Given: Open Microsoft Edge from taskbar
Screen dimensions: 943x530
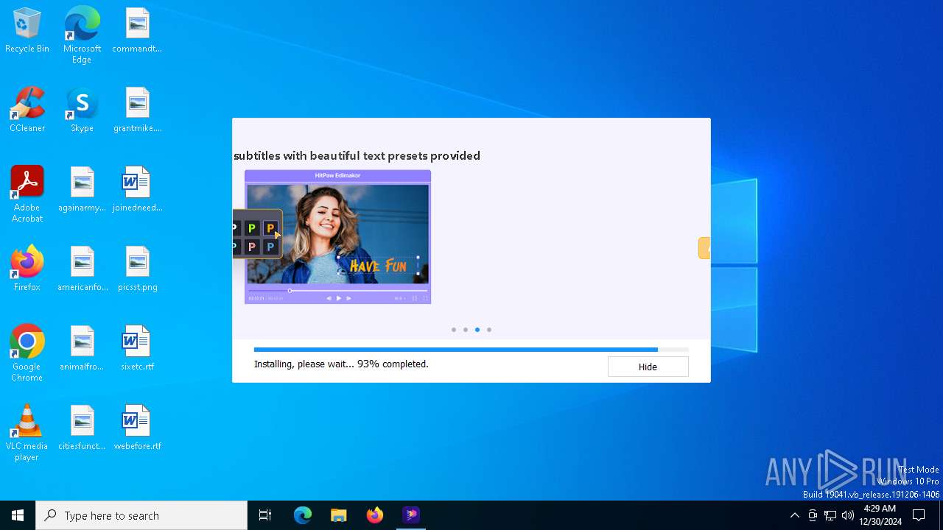Looking at the screenshot, I should tap(303, 515).
